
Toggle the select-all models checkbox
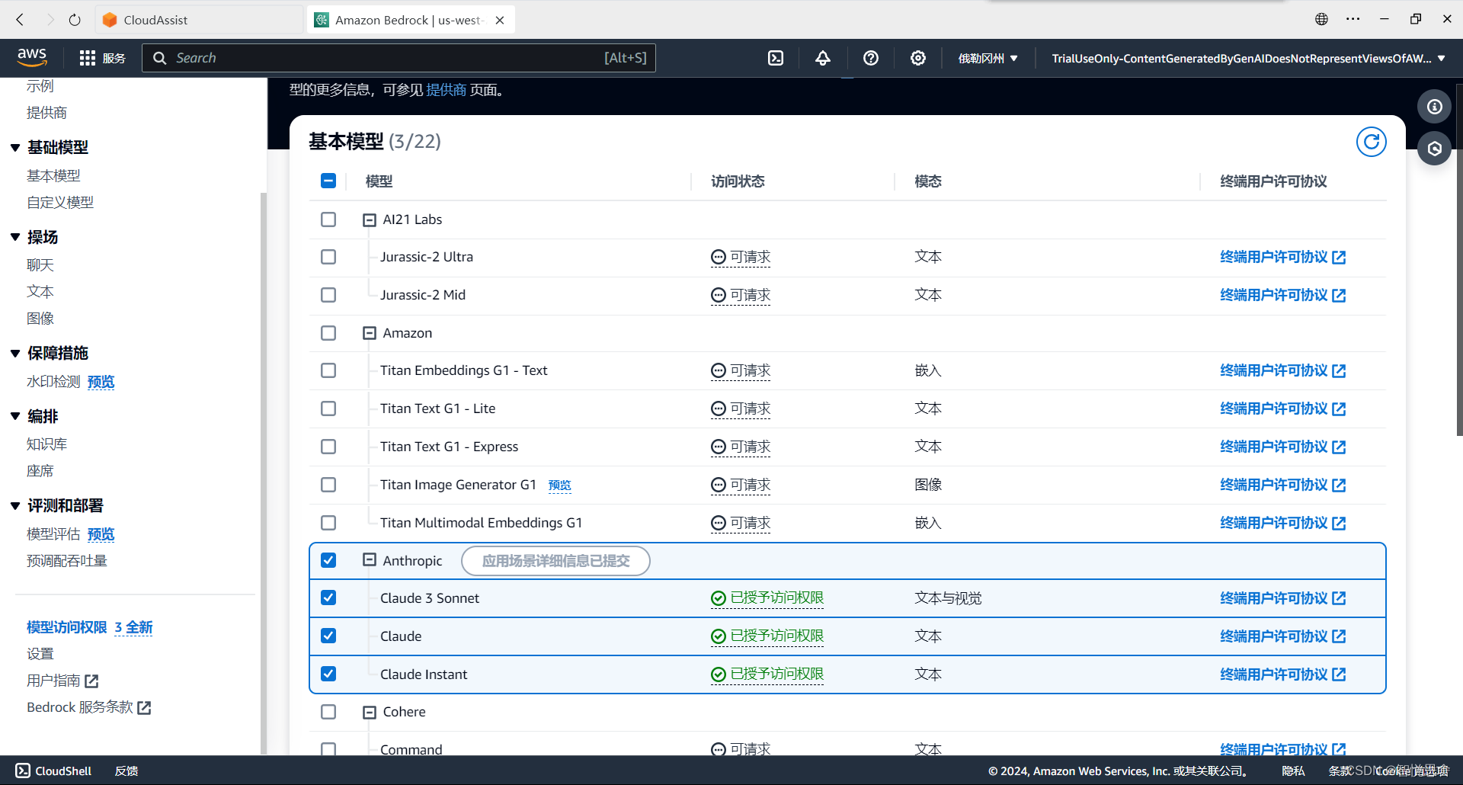(x=328, y=181)
